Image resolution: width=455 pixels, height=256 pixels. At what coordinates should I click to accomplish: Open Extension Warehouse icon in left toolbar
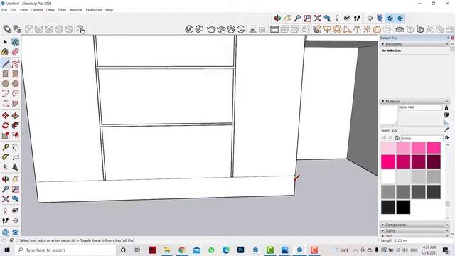16,233
